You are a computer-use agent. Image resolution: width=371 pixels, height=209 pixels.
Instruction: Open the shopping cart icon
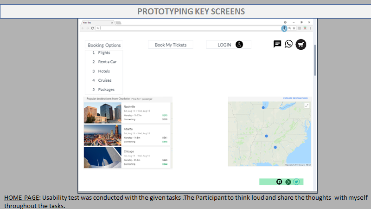(x=301, y=45)
